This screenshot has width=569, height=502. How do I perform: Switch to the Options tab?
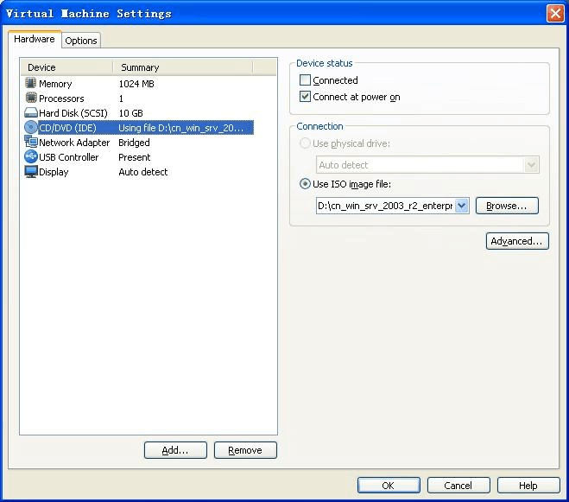(81, 41)
